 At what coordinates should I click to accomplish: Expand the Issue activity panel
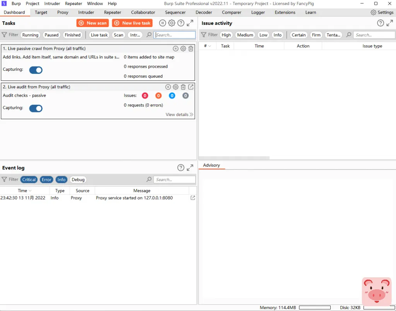click(x=390, y=23)
